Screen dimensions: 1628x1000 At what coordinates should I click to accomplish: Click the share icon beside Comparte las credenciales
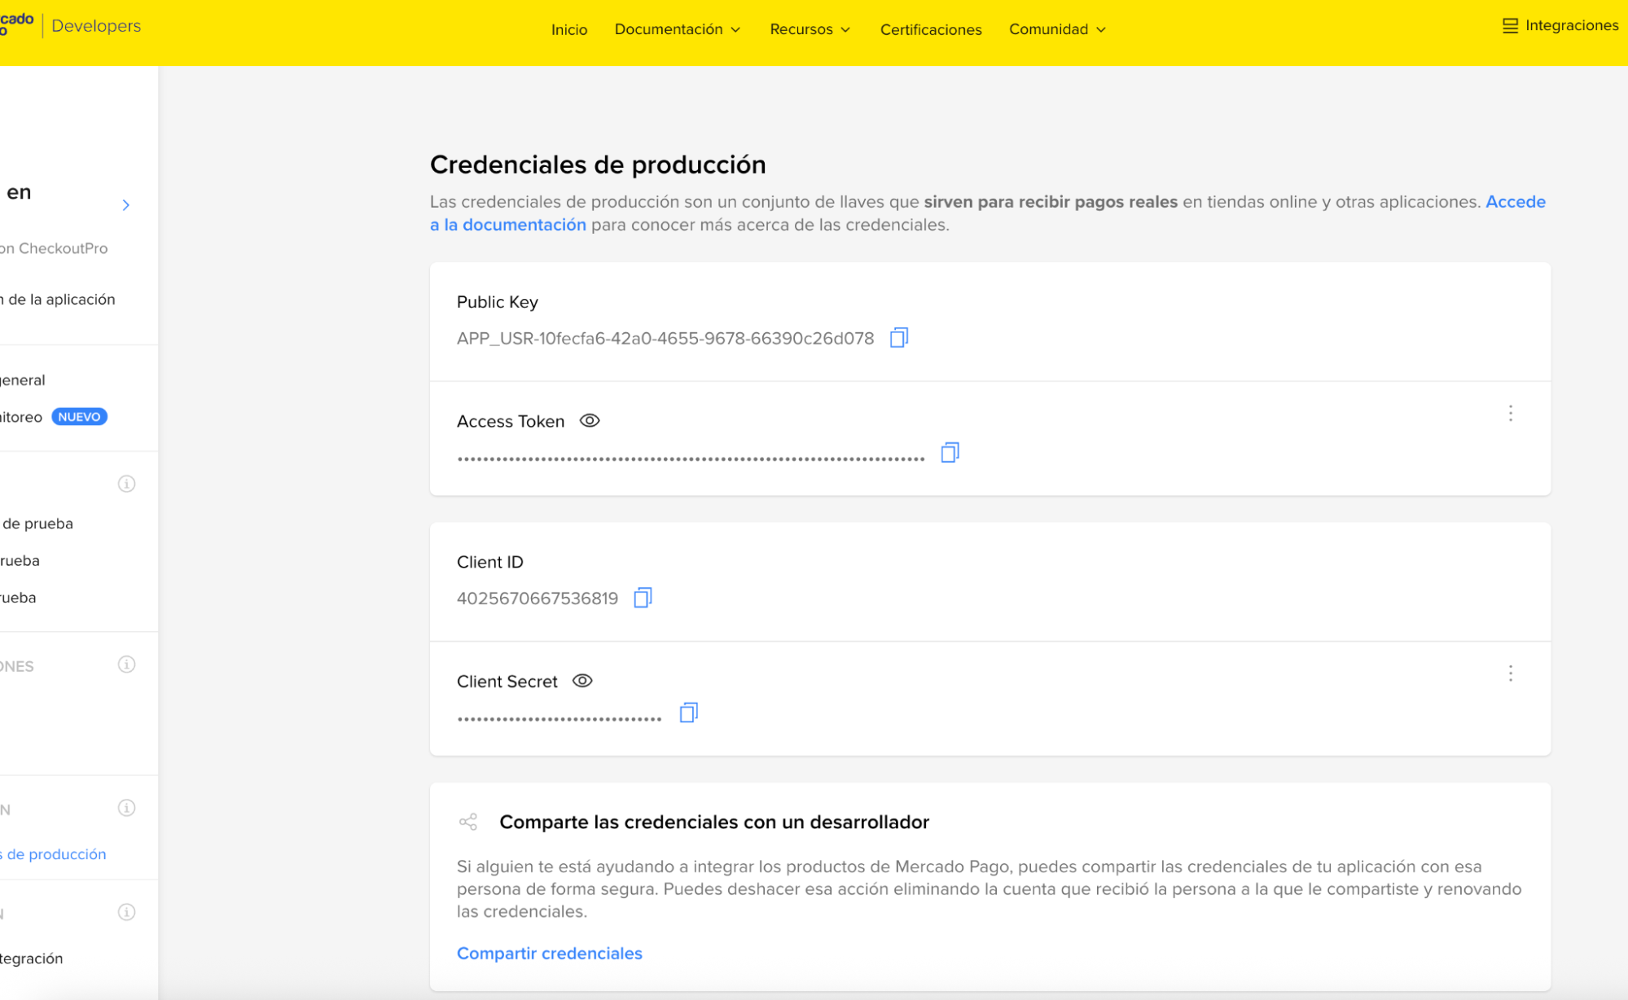point(468,822)
